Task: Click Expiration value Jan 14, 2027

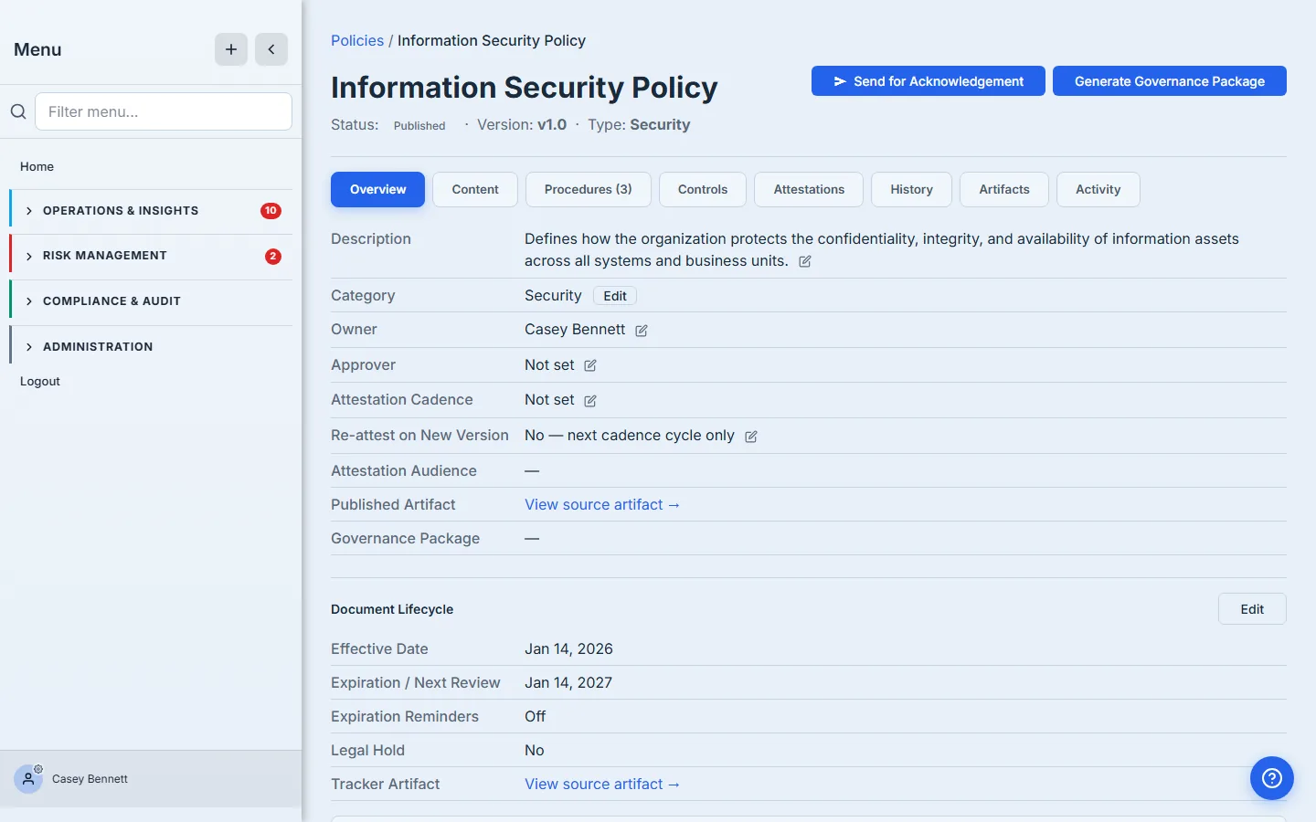Action: pyautogui.click(x=568, y=683)
